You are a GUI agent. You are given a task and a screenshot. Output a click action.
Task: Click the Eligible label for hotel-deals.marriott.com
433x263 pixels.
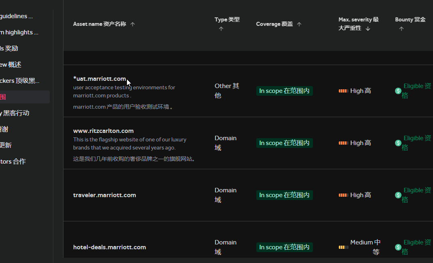tap(416, 247)
